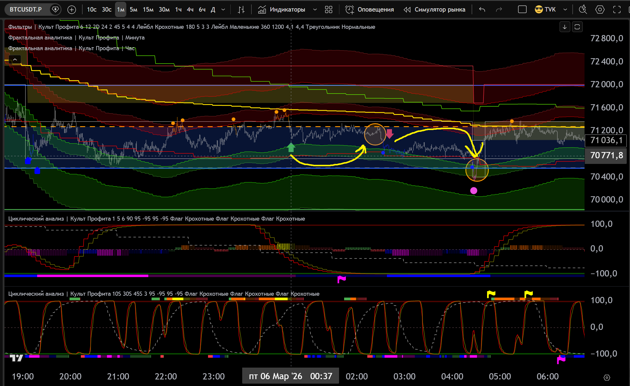This screenshot has width=630, height=386.
Task: Click the time axis settings gear icon
Action: click(x=607, y=377)
